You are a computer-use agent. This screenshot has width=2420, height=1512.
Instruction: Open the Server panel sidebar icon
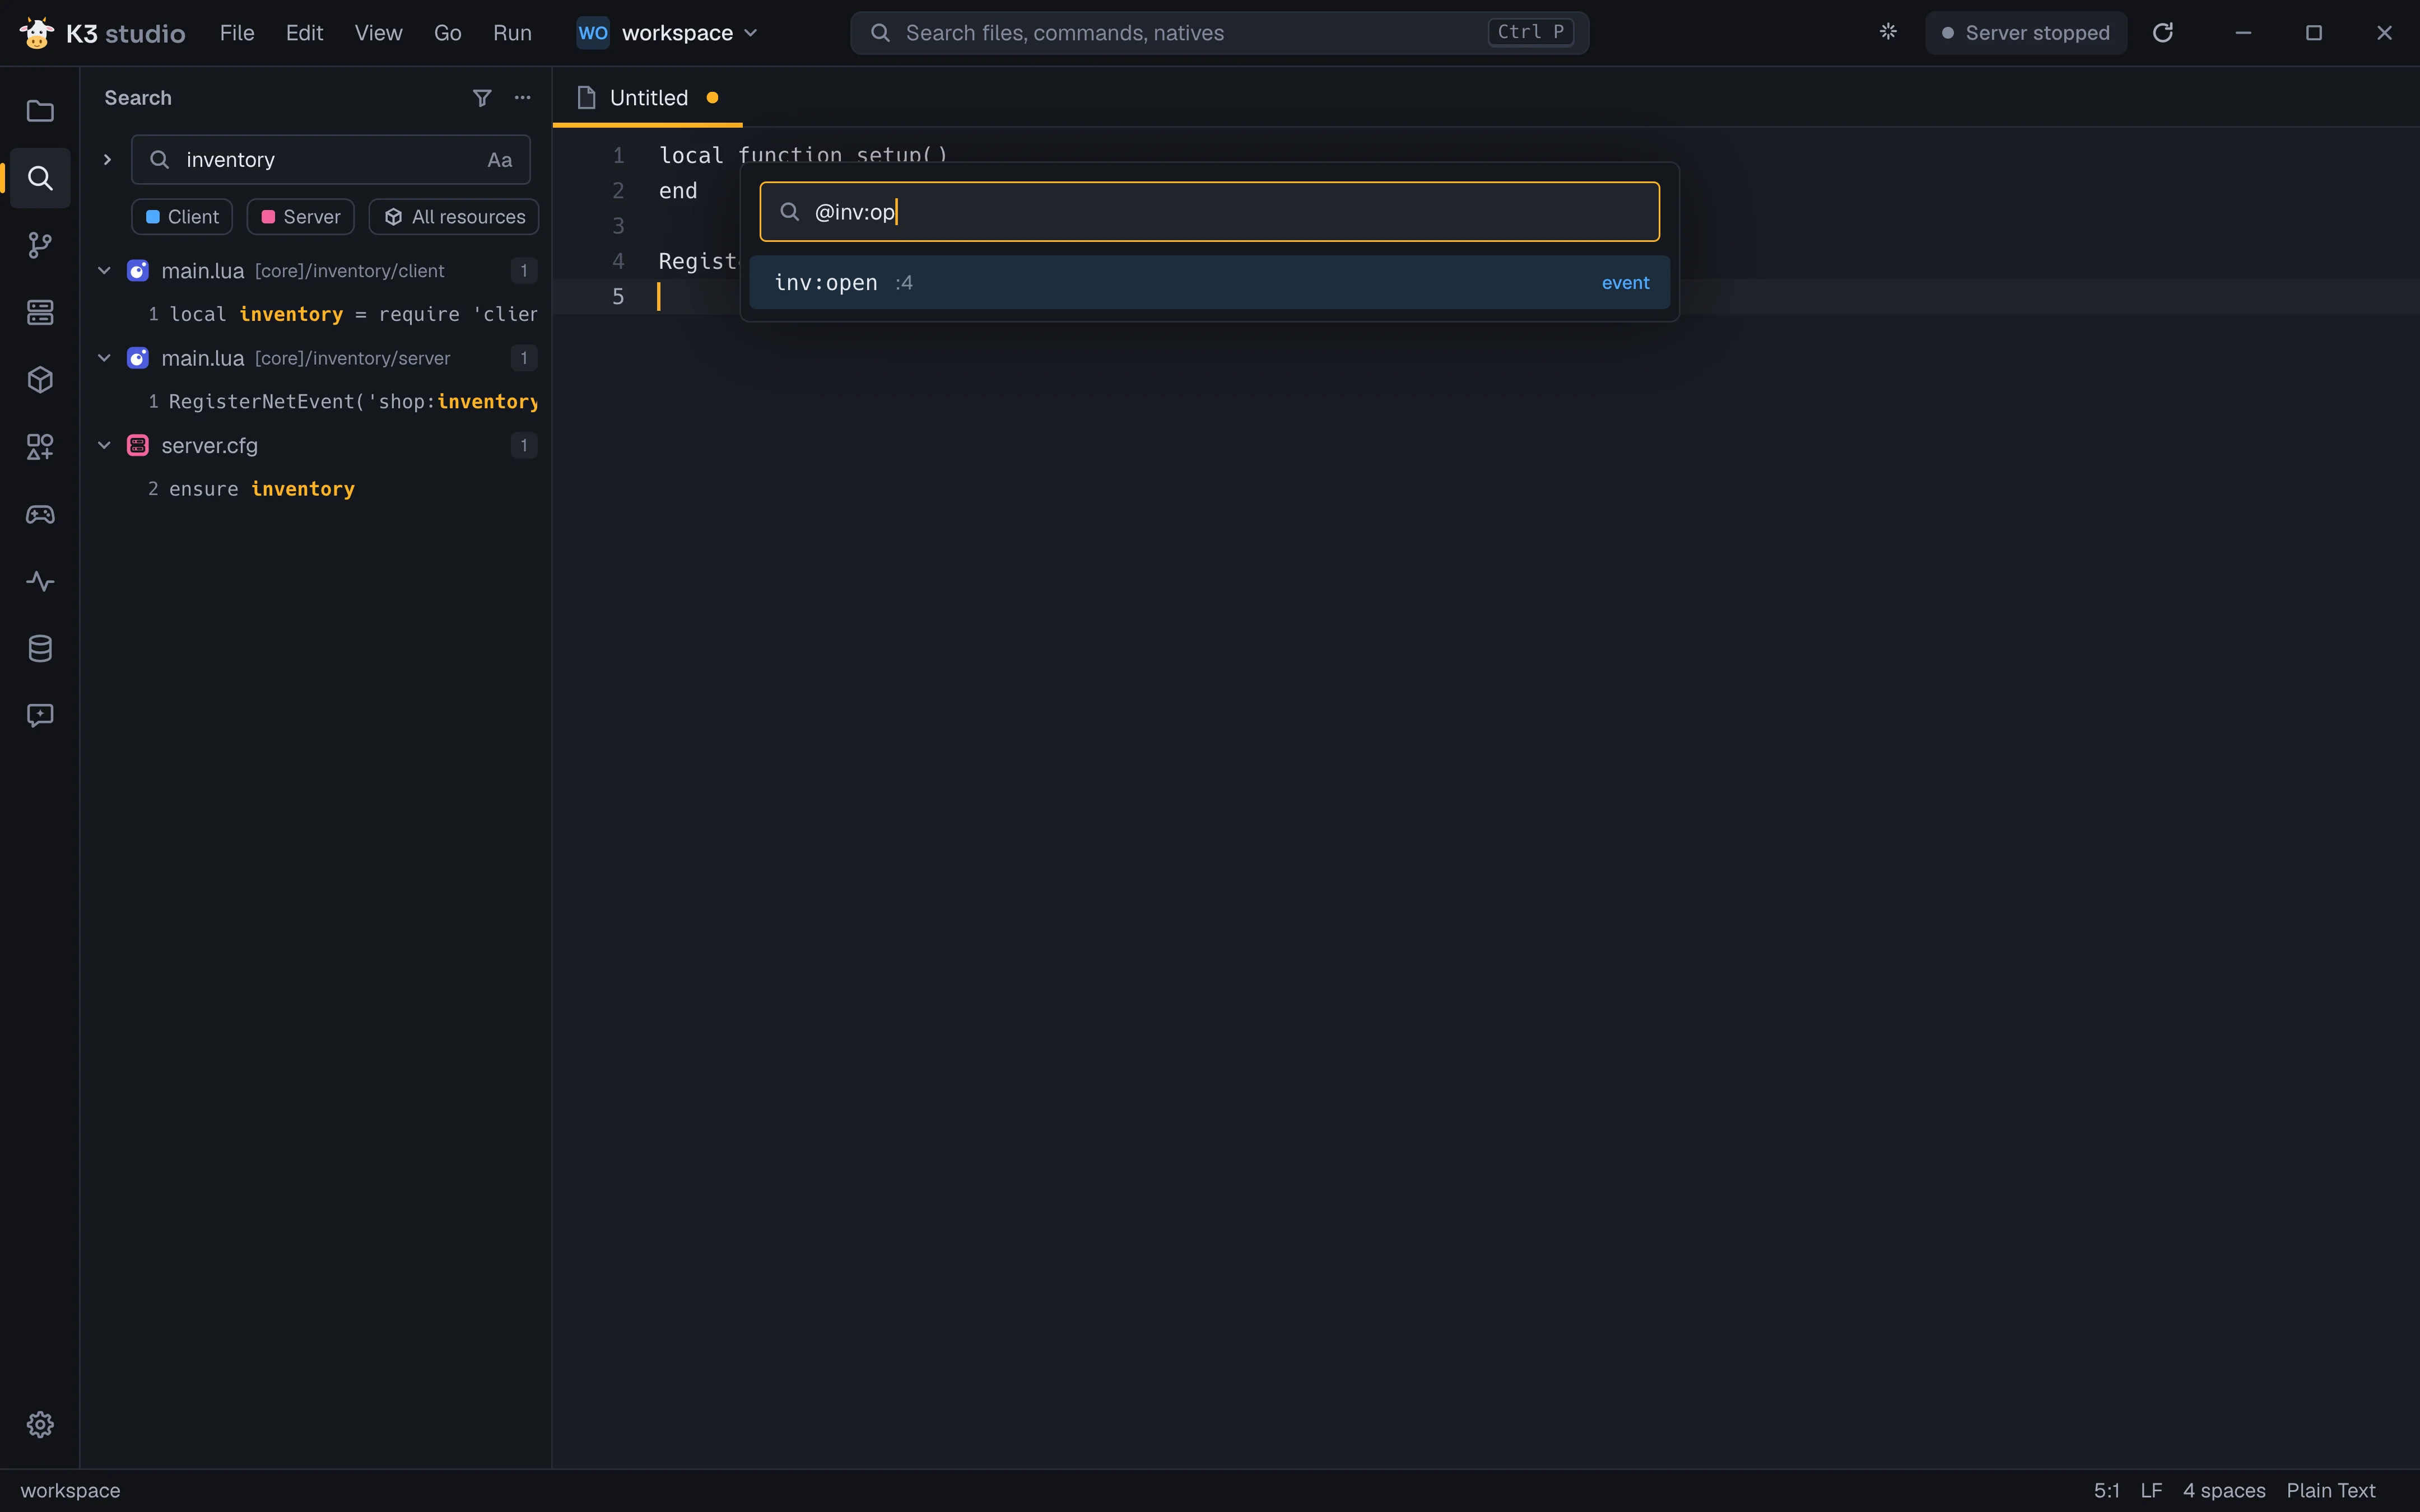tap(40, 312)
